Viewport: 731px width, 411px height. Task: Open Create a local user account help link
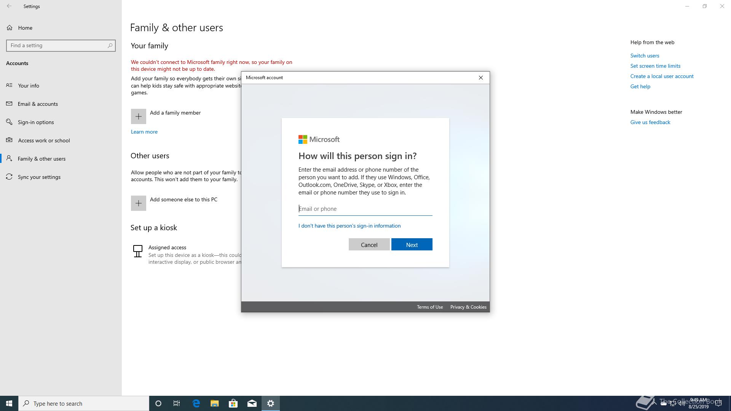pos(662,76)
